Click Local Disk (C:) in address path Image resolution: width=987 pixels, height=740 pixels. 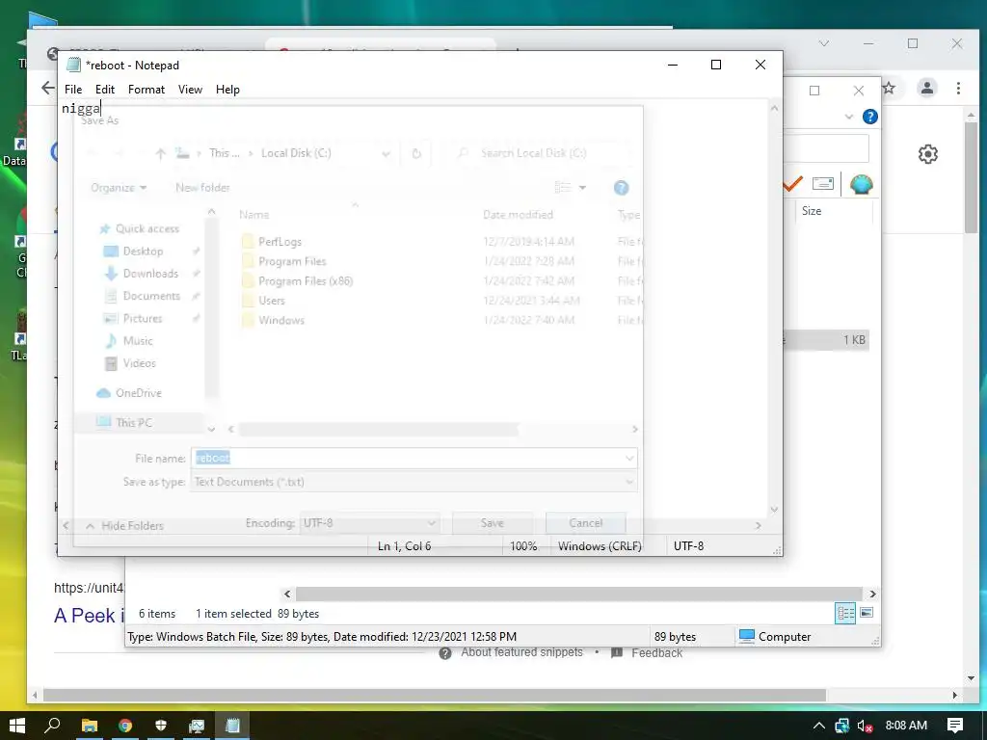296,153
